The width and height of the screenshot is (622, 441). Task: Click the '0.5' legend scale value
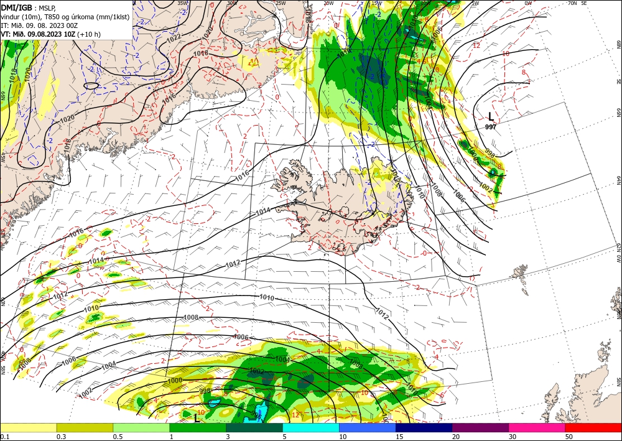[x=118, y=437]
